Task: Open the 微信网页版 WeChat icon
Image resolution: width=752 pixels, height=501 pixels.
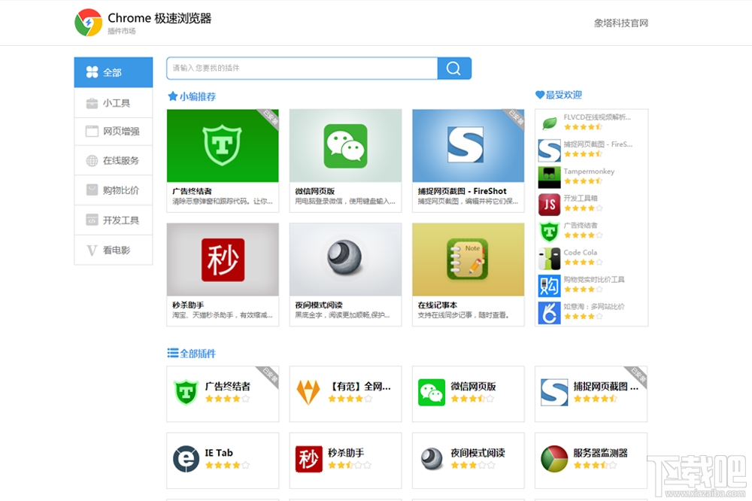Action: coord(345,144)
